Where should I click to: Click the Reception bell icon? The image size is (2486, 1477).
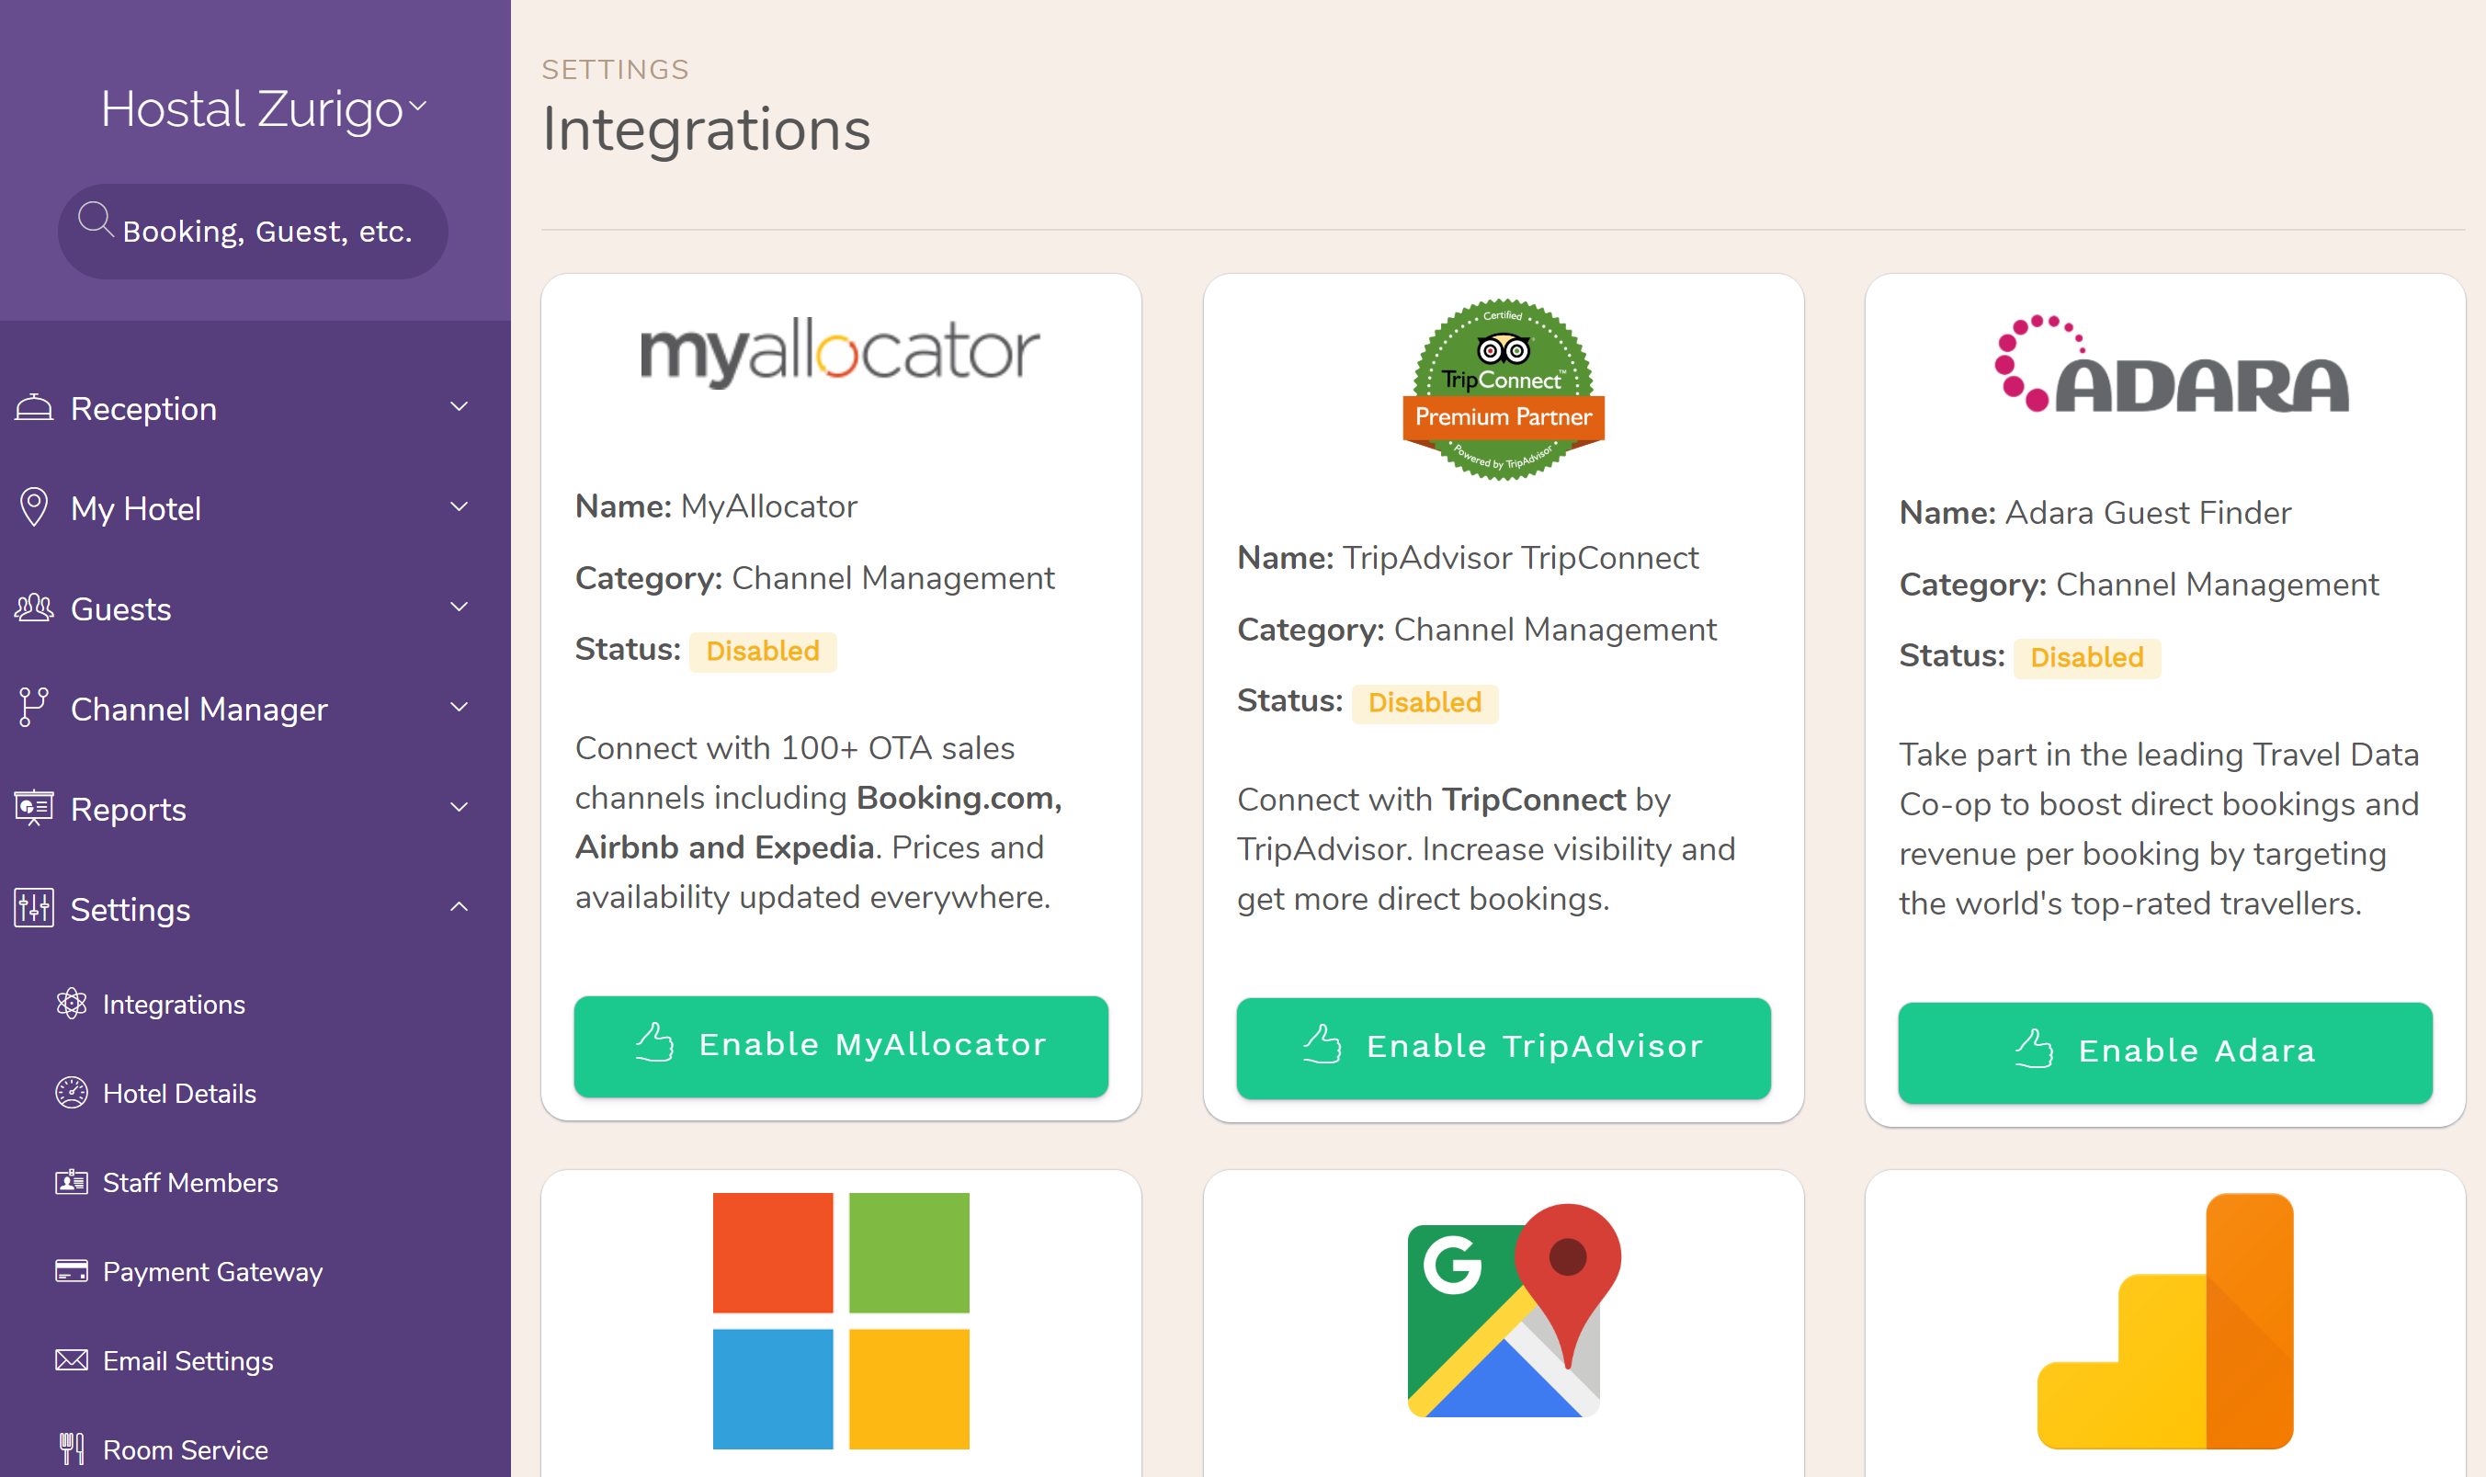tap(34, 407)
